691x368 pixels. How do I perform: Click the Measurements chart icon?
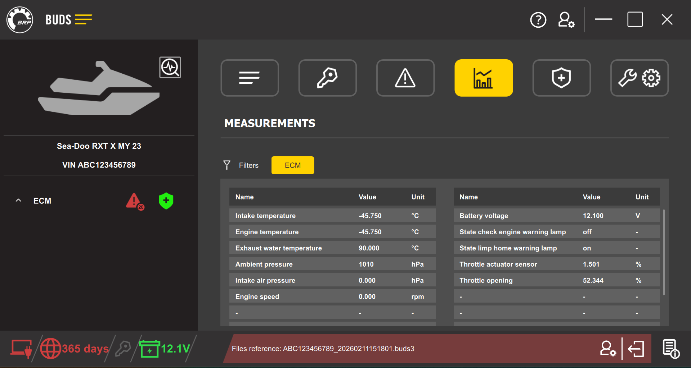click(484, 78)
